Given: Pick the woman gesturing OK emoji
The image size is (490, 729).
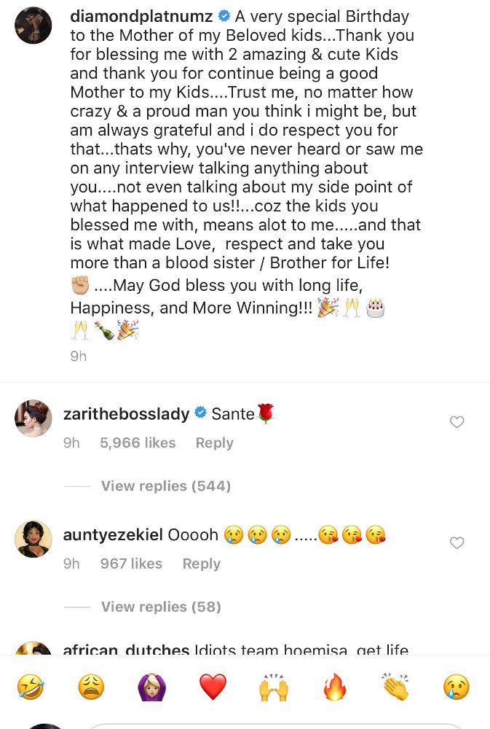Looking at the screenshot, I should [x=152, y=687].
